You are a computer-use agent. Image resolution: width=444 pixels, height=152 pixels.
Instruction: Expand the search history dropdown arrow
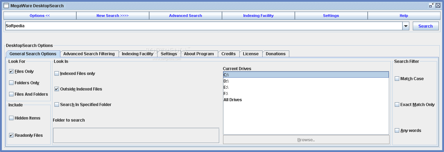[x=406, y=26]
